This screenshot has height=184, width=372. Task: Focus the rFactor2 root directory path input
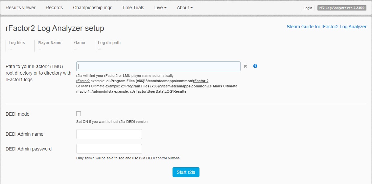click(158, 66)
